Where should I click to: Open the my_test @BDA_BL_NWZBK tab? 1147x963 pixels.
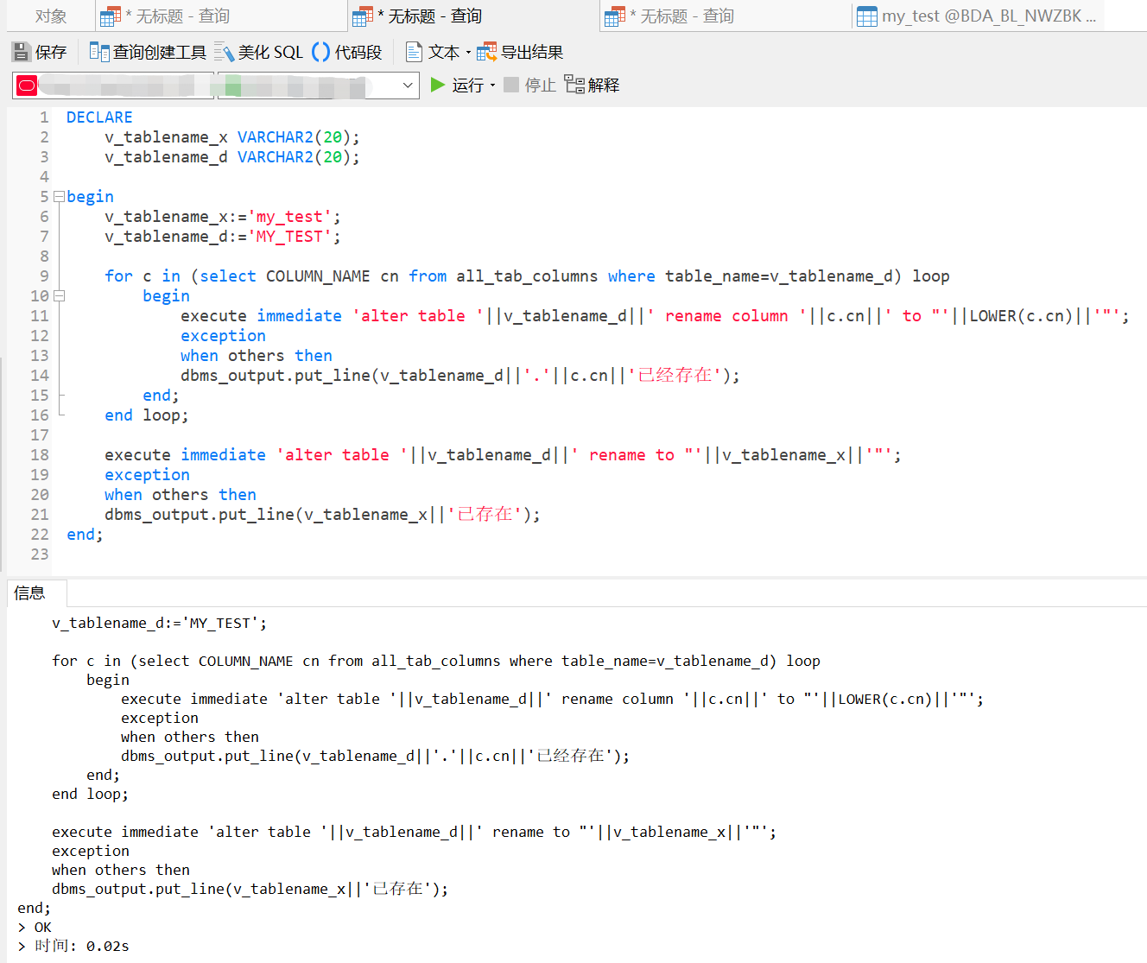pyautogui.click(x=979, y=16)
